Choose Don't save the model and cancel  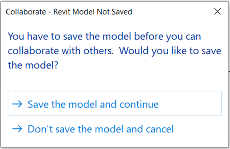93,129
